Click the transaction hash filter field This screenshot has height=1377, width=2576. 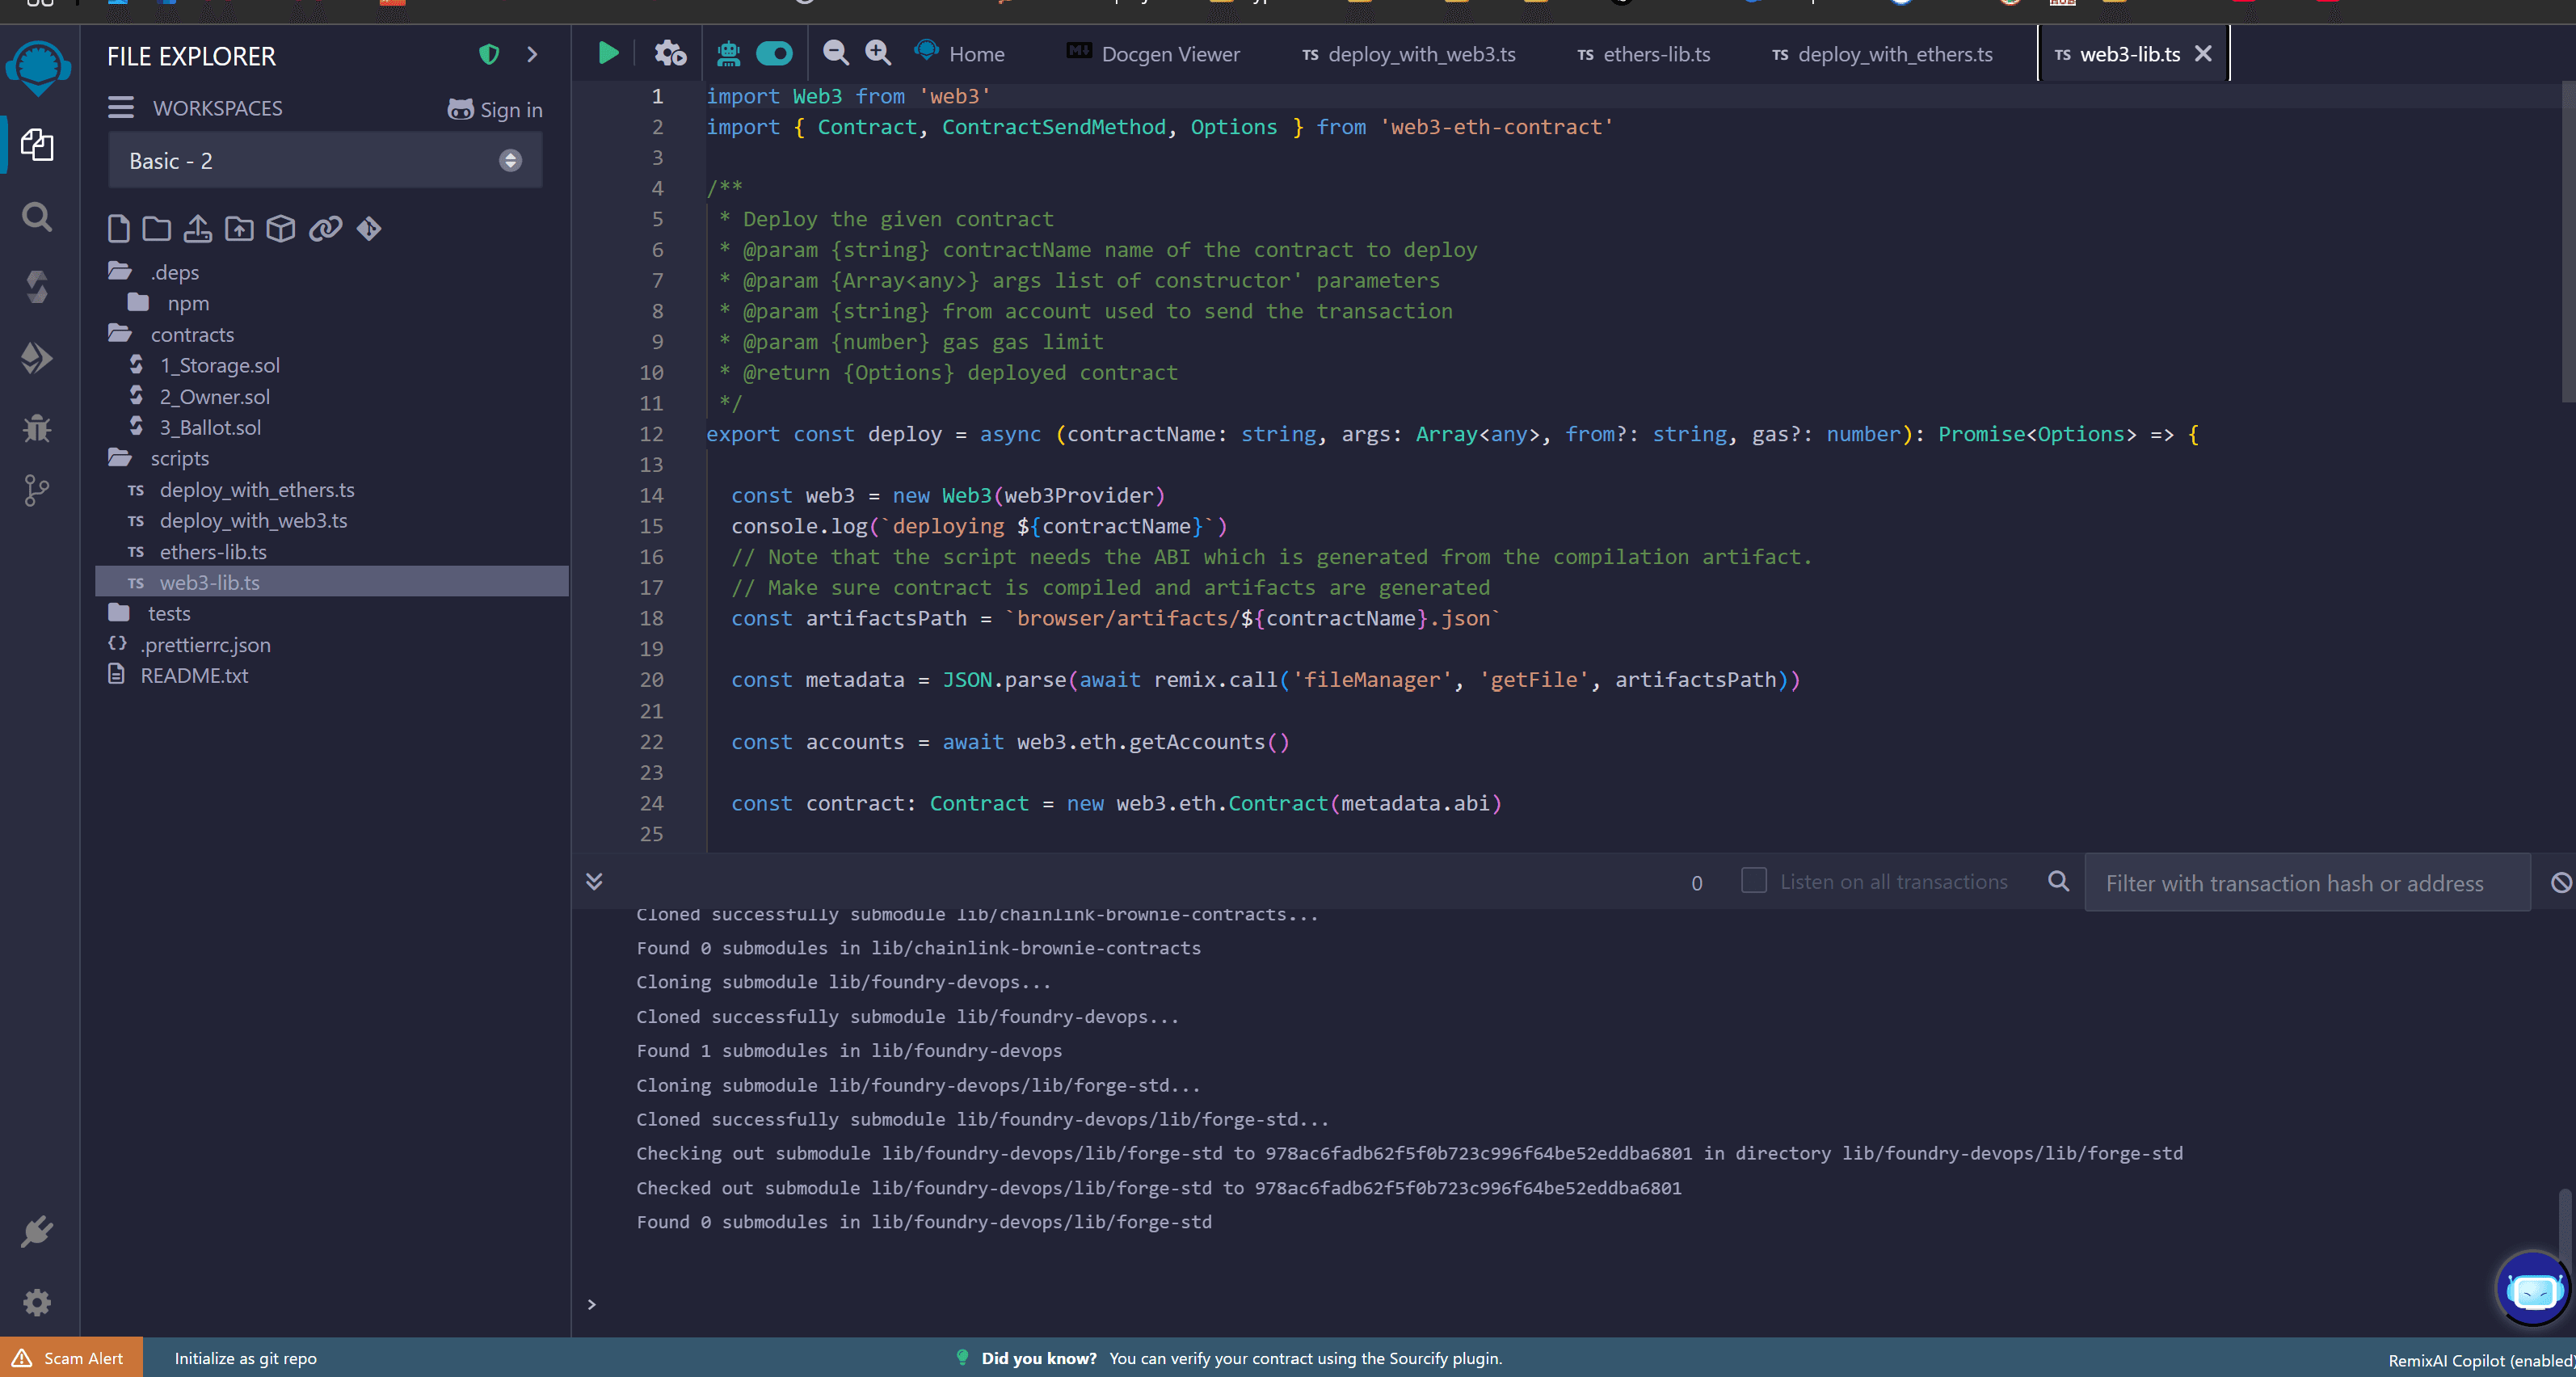tap(2300, 883)
